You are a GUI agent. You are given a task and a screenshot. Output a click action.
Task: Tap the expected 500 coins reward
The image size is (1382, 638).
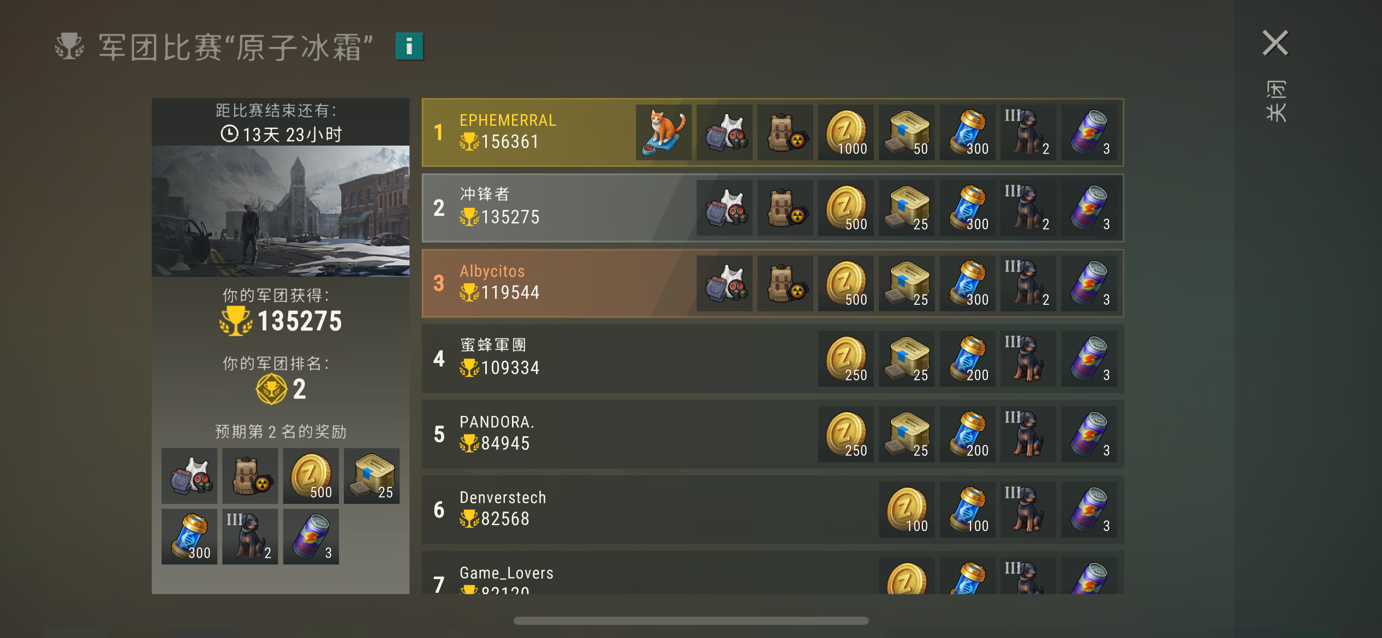[311, 476]
